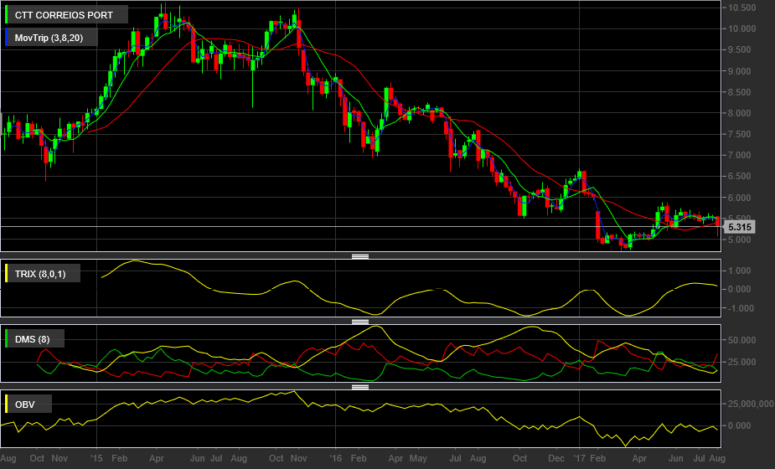Image resolution: width=775 pixels, height=469 pixels.
Task: Click the 50.000 DMS axis label
Action: click(x=741, y=341)
